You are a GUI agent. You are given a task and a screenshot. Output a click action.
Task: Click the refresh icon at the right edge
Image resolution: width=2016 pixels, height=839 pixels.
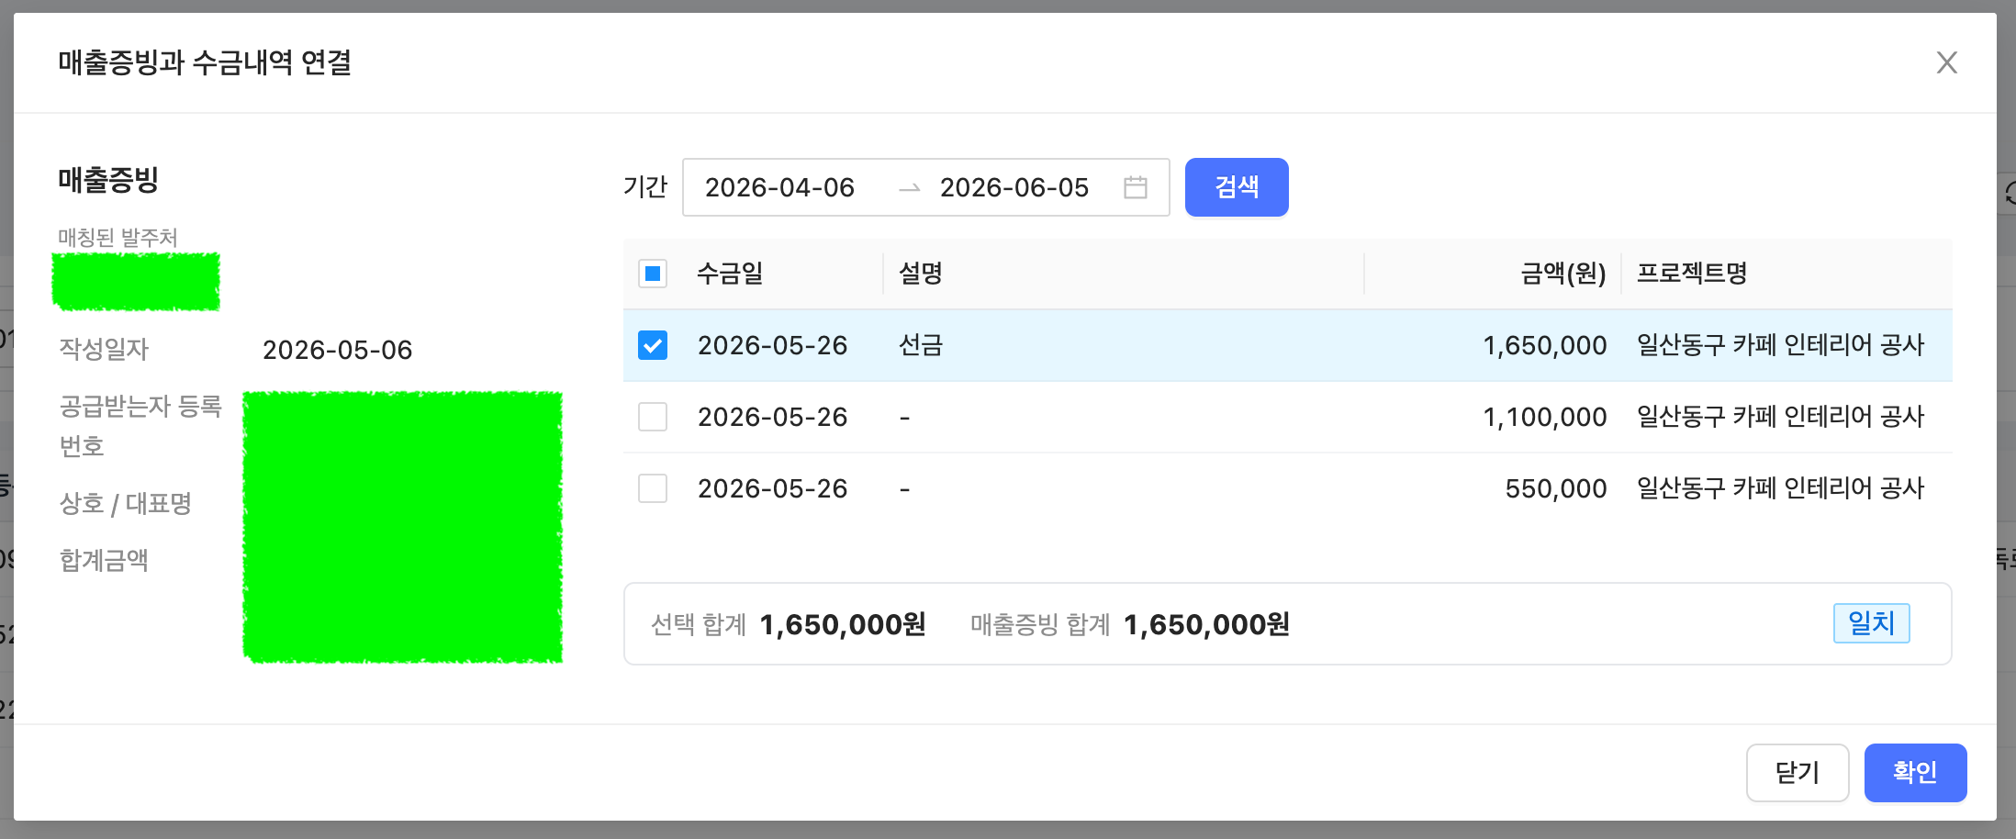point(2010,194)
